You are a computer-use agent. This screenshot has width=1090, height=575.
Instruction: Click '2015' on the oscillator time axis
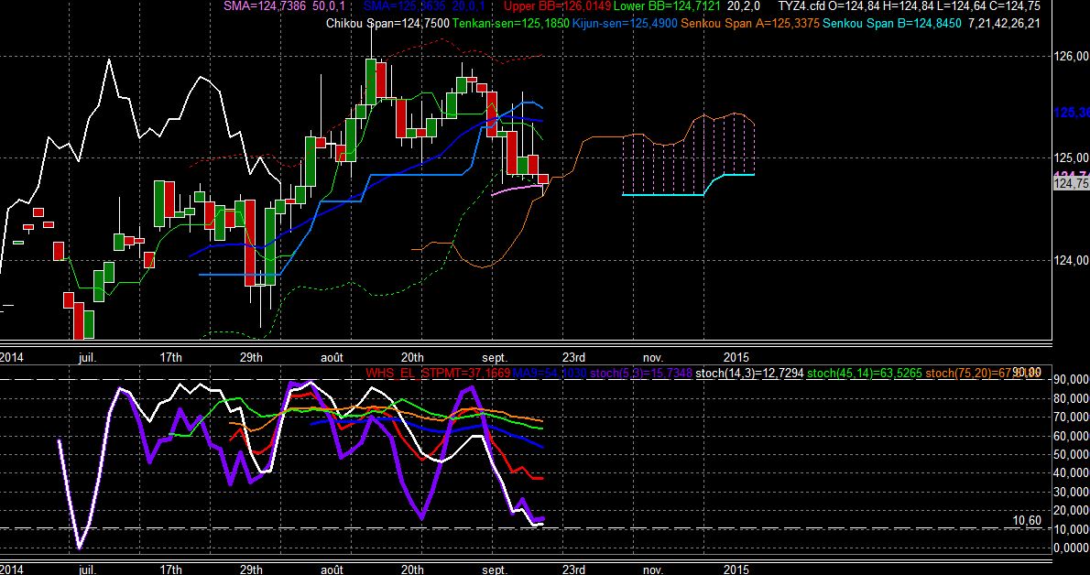pyautogui.click(x=736, y=570)
